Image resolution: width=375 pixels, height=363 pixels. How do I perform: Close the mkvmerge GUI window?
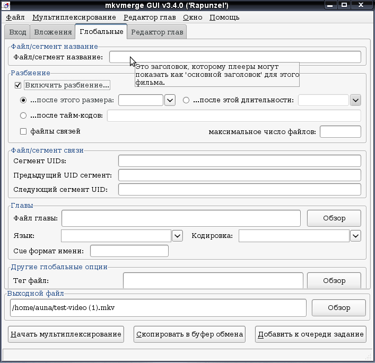click(x=361, y=5)
